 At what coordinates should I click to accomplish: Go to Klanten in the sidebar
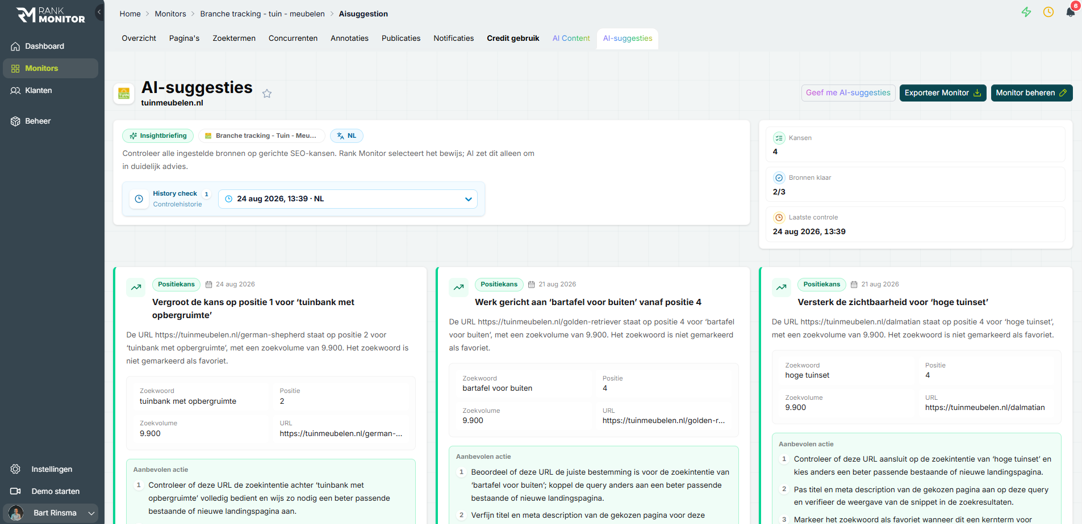(x=50, y=90)
